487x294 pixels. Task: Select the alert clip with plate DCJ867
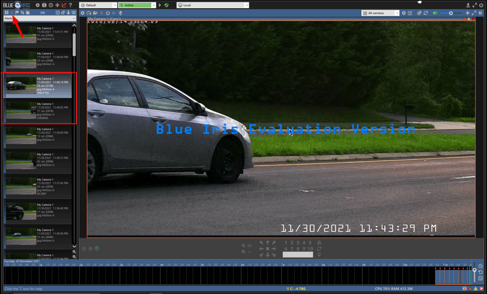click(x=38, y=186)
